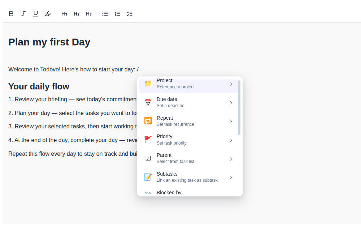Screen dimensions: 361x225
Task: Expand the Due date submenu chevron
Action: (x=231, y=103)
